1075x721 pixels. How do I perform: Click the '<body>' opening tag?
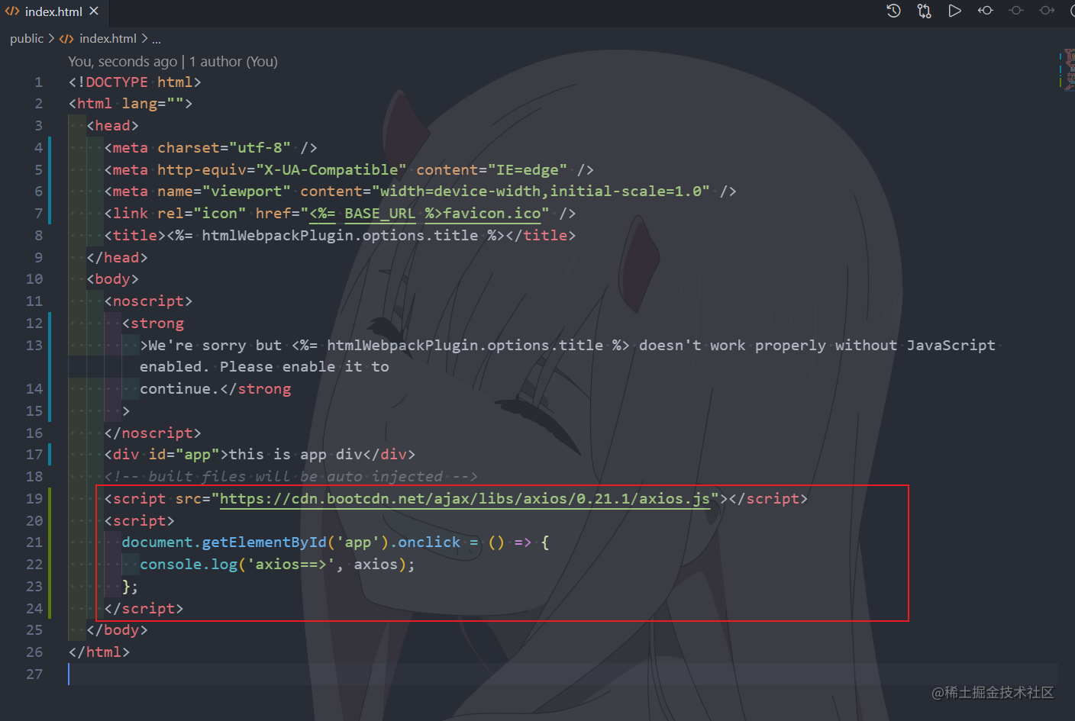click(x=112, y=278)
